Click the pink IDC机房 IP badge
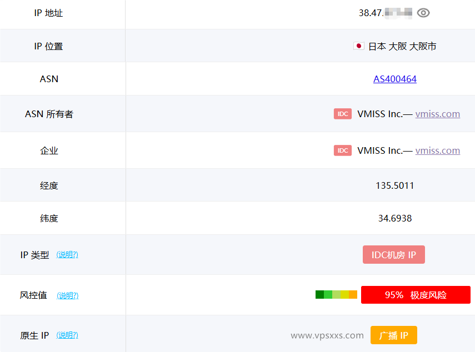The image size is (475, 352). [x=394, y=254]
